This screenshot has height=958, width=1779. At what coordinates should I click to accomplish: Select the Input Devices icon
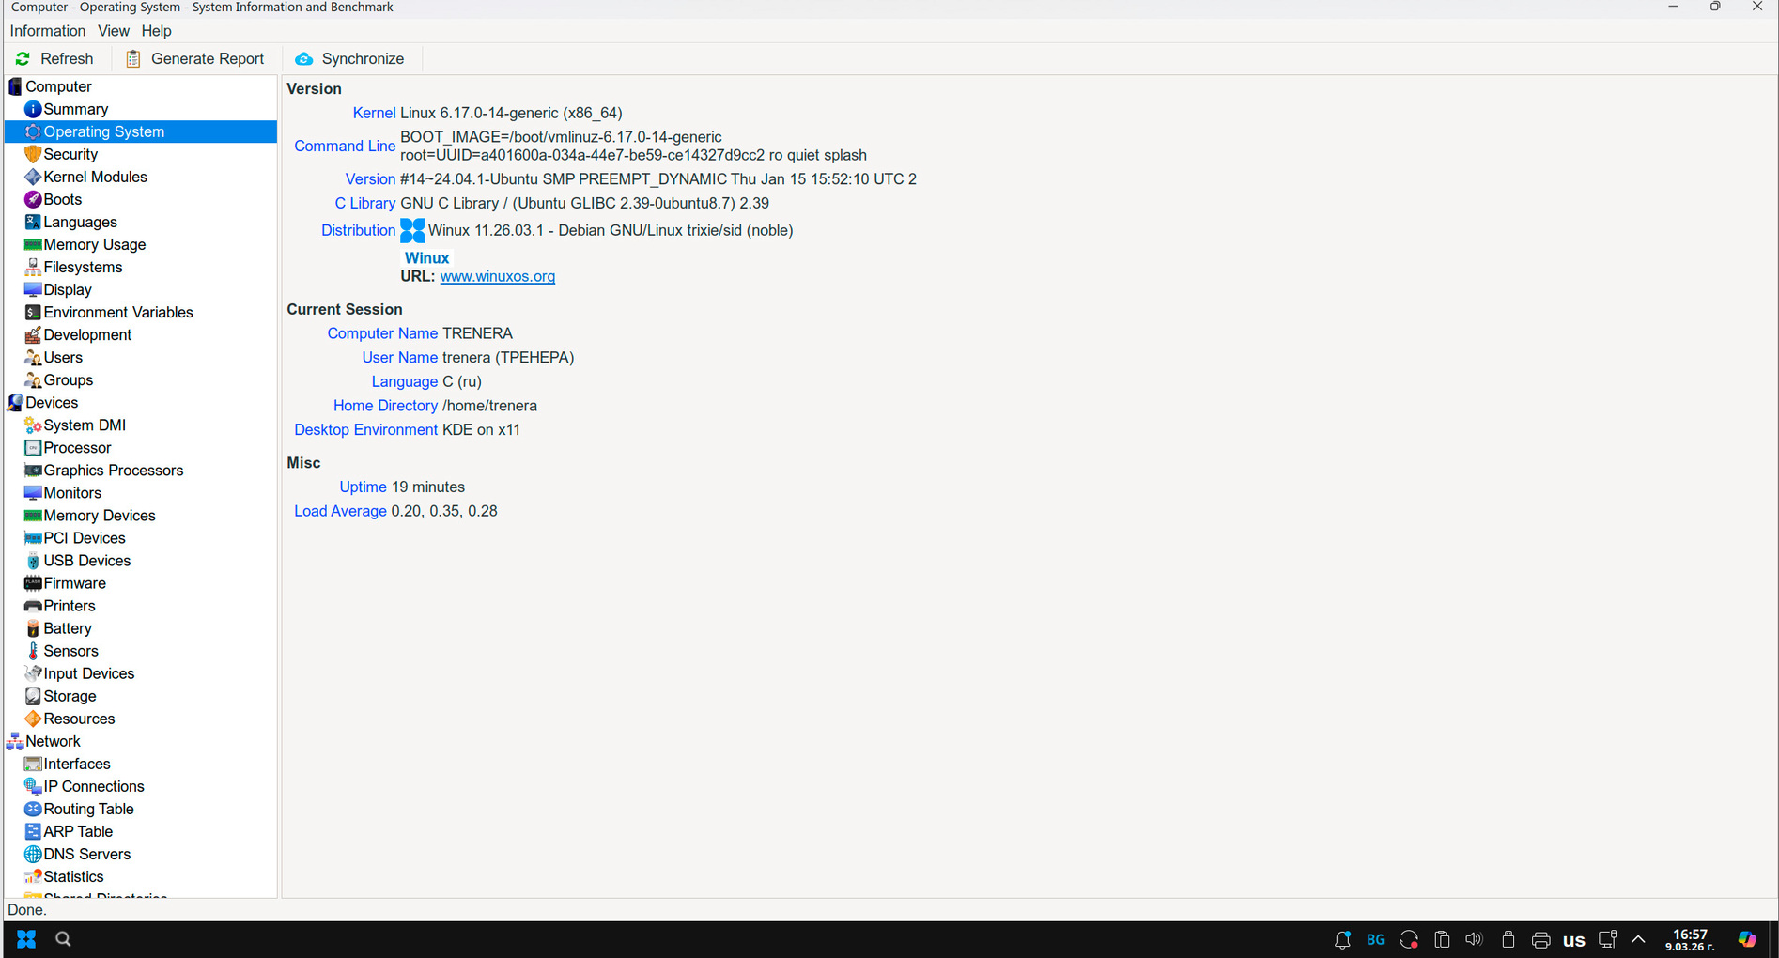[33, 673]
